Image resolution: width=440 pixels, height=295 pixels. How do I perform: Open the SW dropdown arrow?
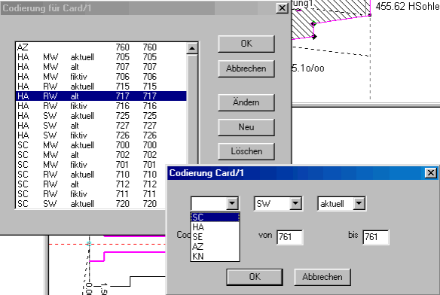tap(295, 204)
